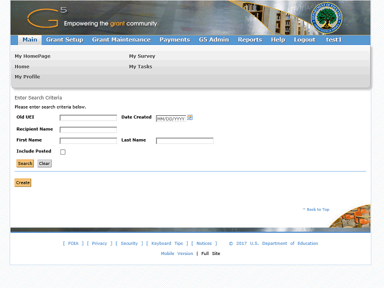Select the Payments menu item
The image size is (384, 288).
coord(175,40)
